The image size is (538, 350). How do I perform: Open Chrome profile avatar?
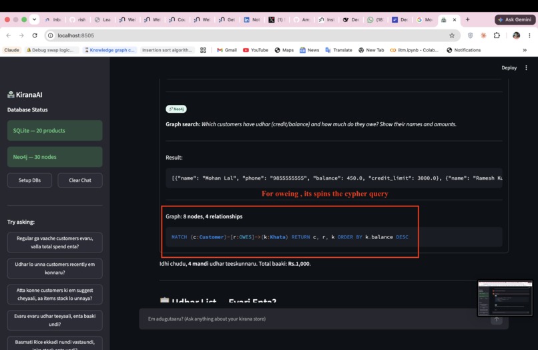516,35
